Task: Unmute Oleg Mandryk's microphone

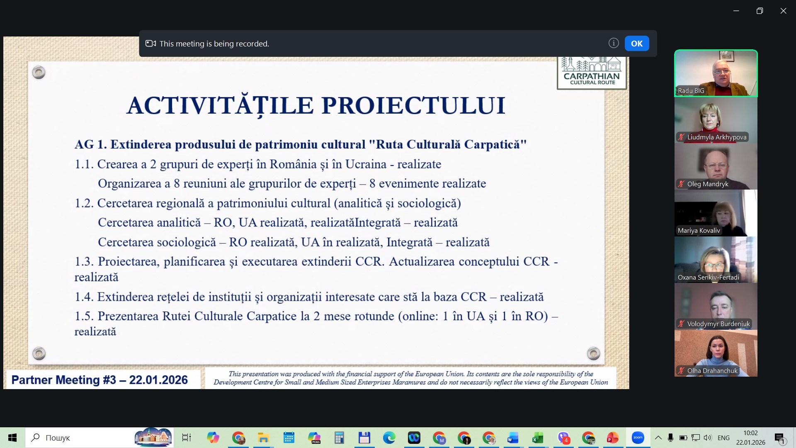Action: [680, 184]
